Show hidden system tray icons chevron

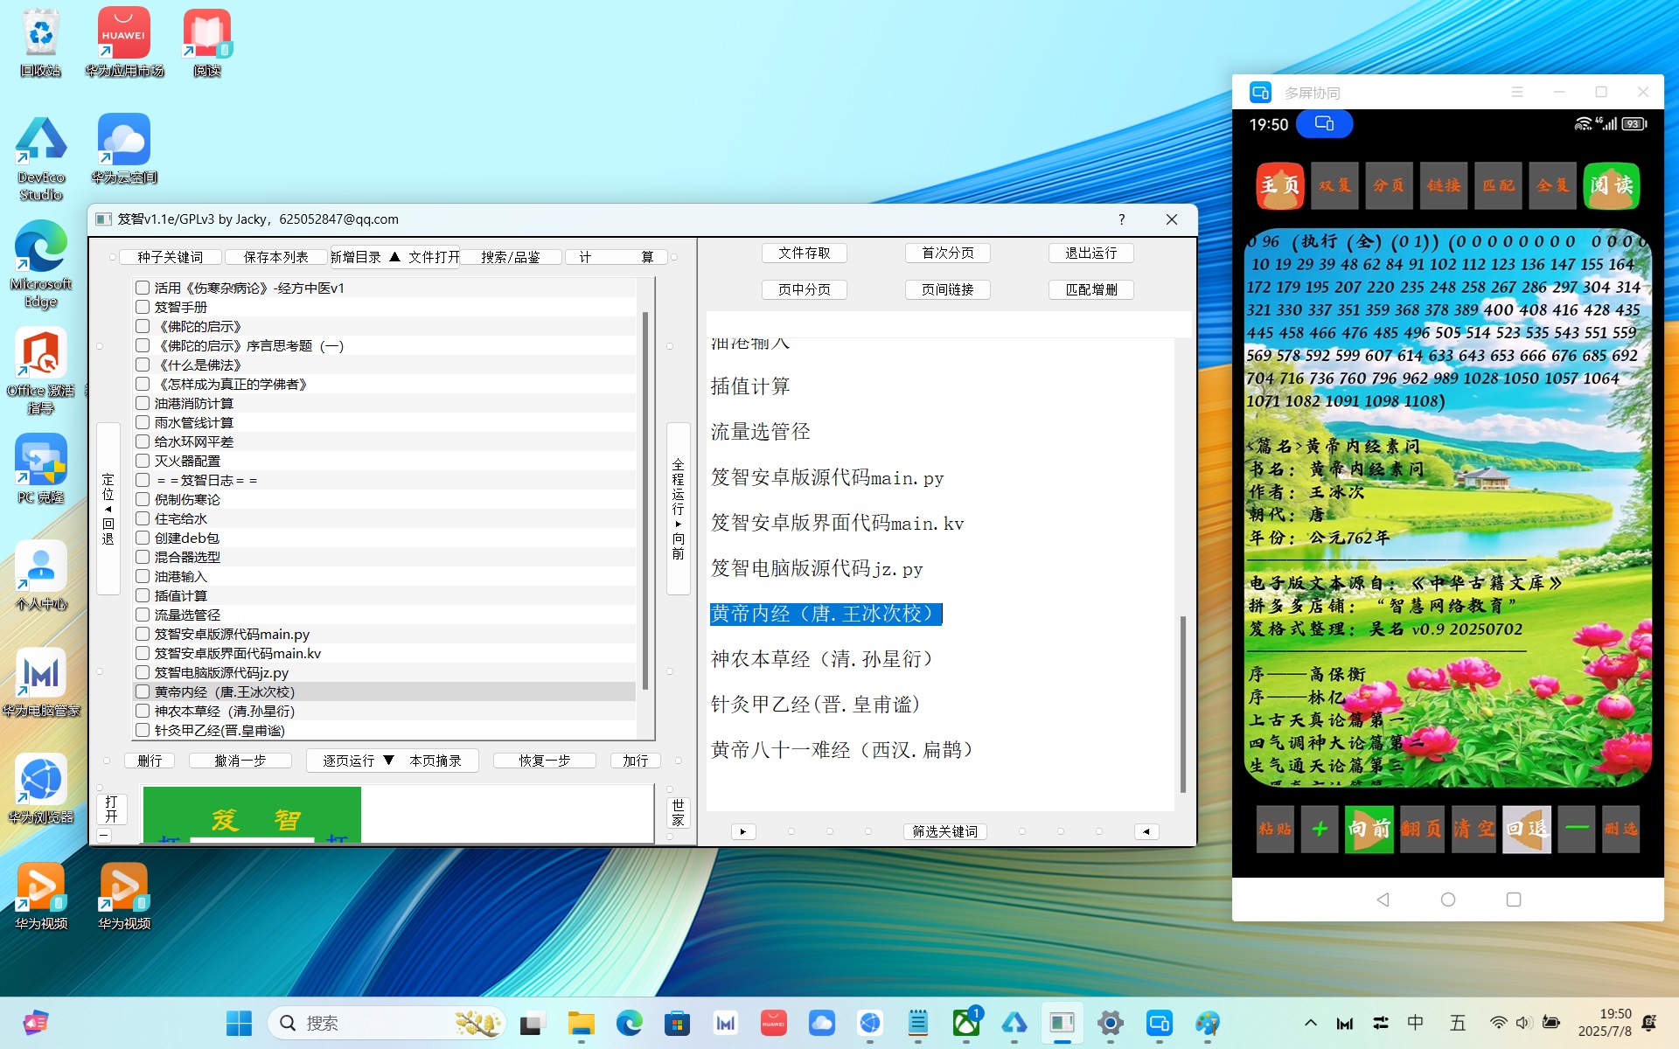(1310, 1023)
